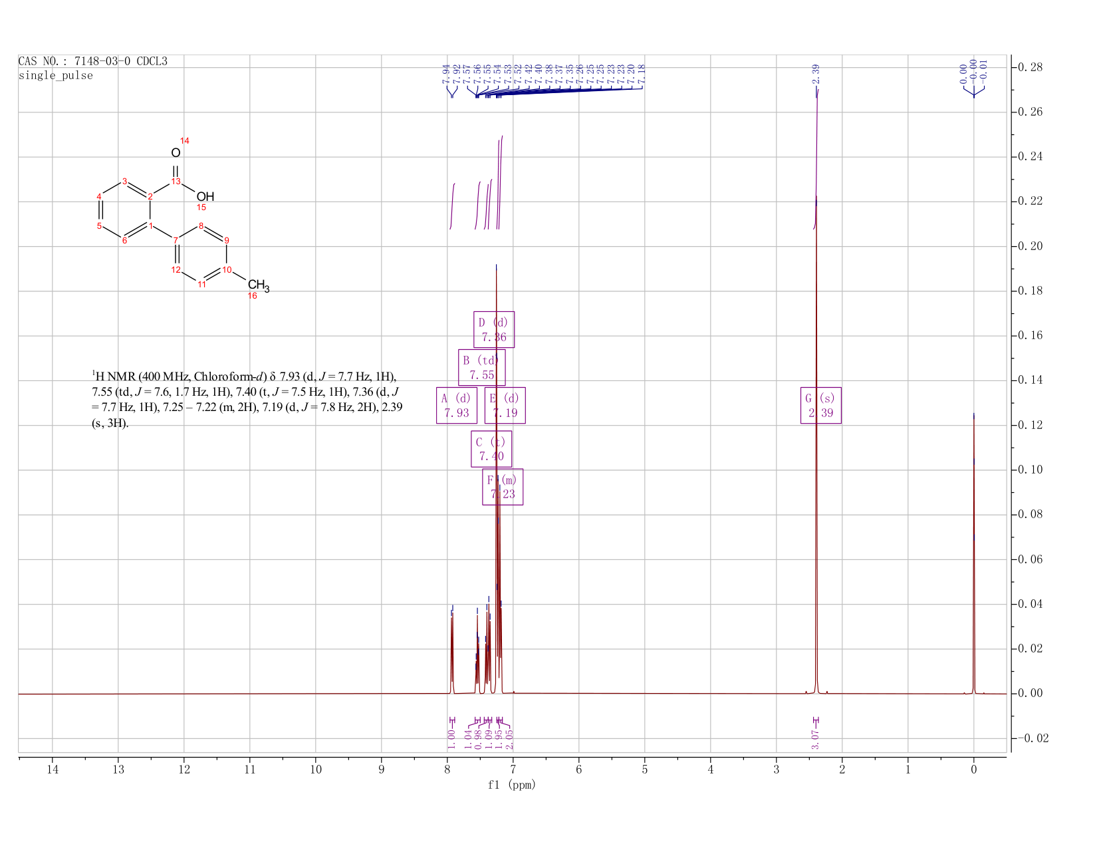Click the CAS NO. title text
Screen dimensions: 1097x848
(x=92, y=61)
